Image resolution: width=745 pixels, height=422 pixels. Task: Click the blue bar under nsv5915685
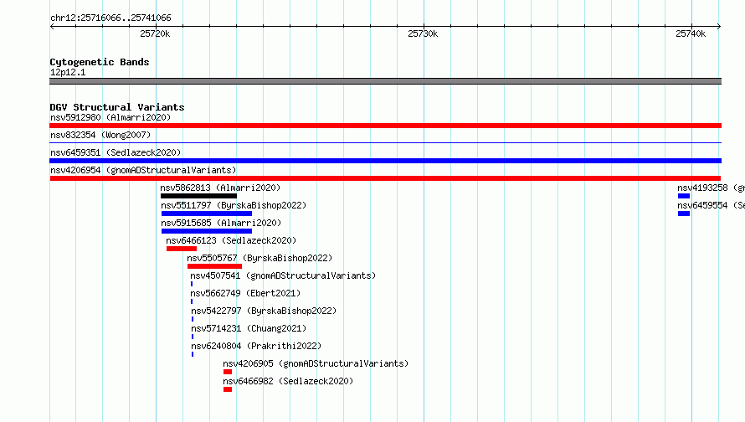tap(207, 231)
